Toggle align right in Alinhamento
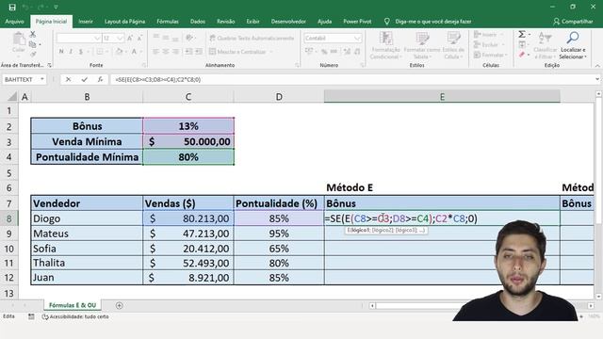The width and height of the screenshot is (603, 339). (175, 52)
